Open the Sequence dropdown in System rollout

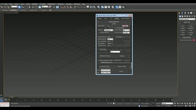coord(108,30)
